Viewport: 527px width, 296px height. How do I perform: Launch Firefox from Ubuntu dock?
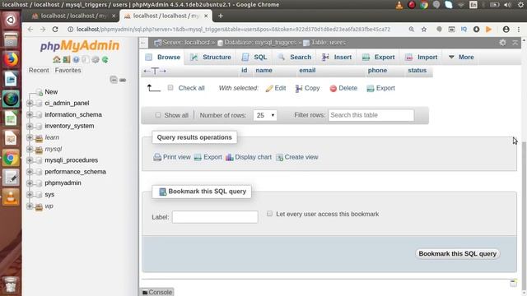(11, 60)
